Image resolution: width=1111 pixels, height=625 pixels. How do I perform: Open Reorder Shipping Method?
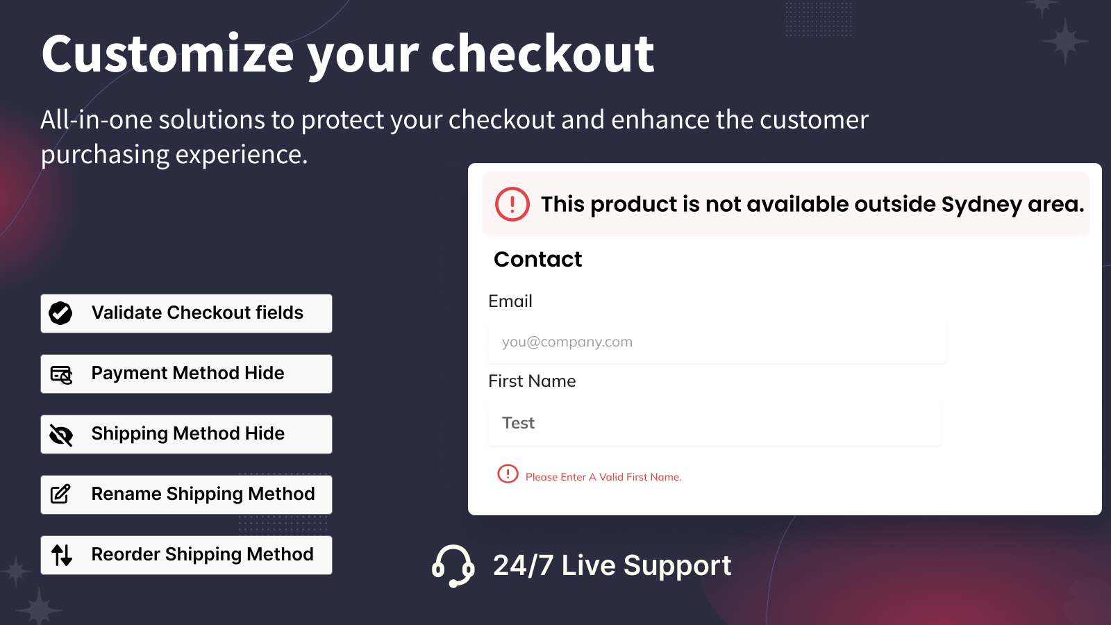[186, 555]
